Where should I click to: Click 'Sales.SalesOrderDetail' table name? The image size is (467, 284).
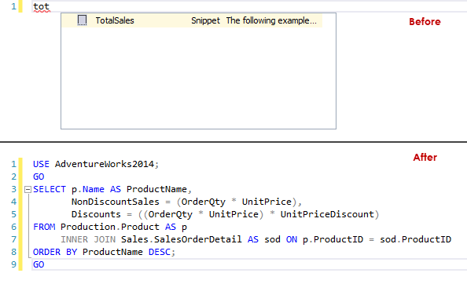pyautogui.click(x=181, y=239)
